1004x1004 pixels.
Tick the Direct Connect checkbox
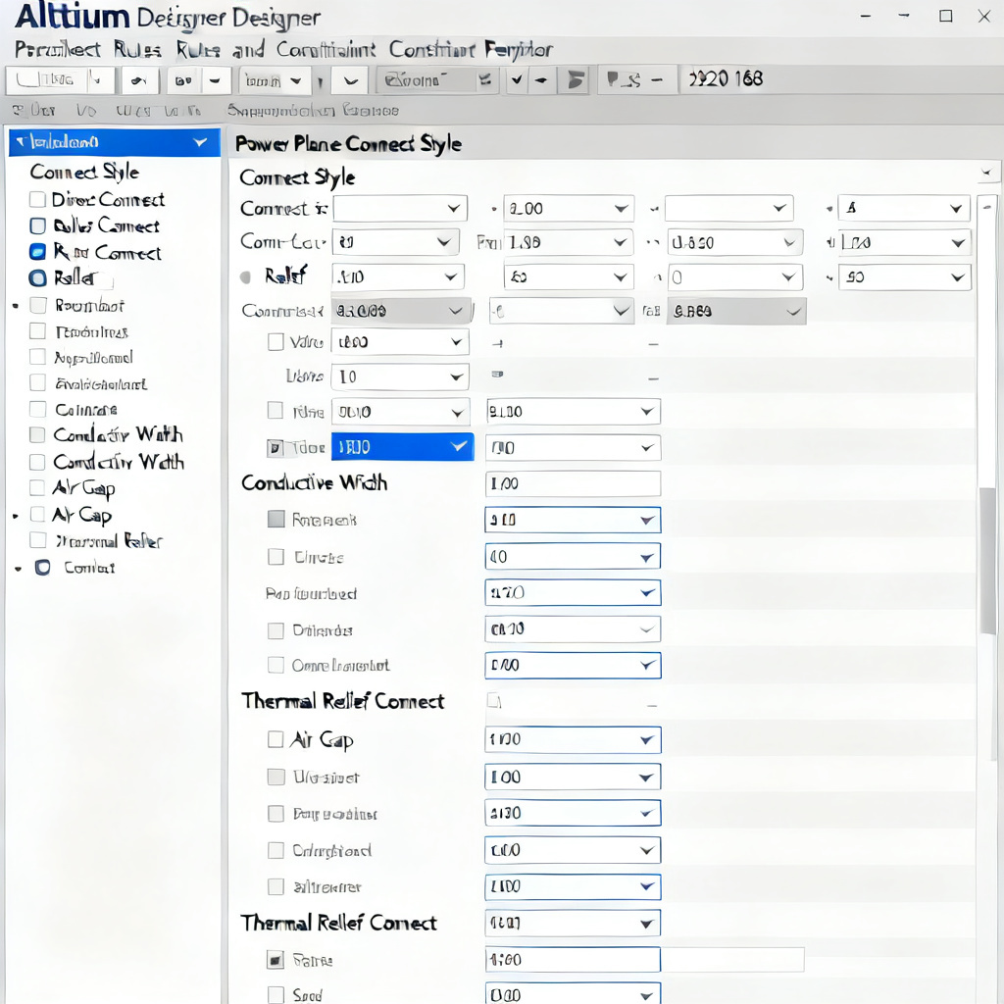(37, 200)
